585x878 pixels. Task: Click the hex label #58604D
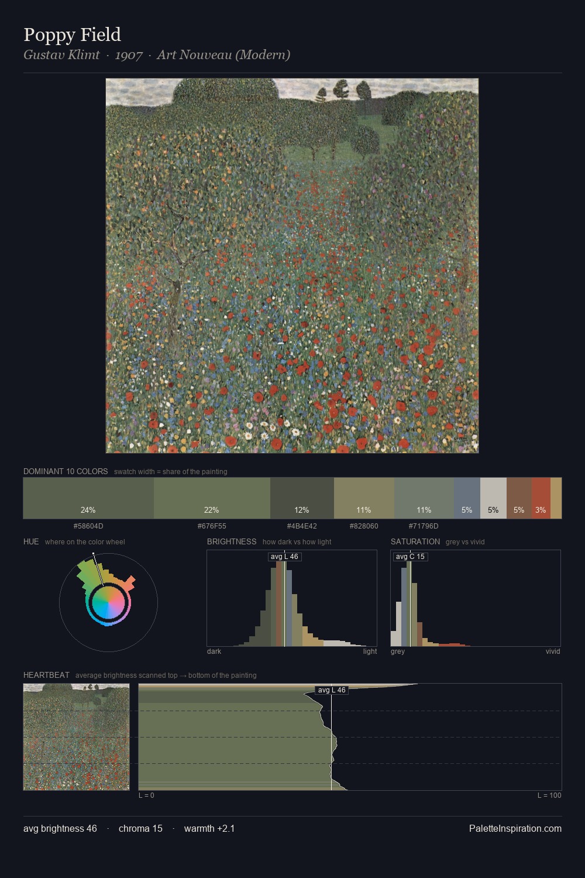[88, 526]
